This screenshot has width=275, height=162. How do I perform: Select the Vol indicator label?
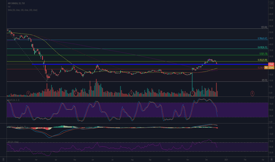tap(9, 7)
